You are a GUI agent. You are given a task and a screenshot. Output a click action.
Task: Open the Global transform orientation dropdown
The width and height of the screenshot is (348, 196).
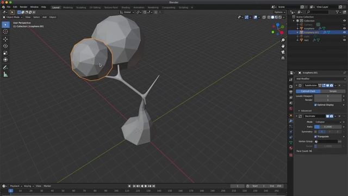127,12
